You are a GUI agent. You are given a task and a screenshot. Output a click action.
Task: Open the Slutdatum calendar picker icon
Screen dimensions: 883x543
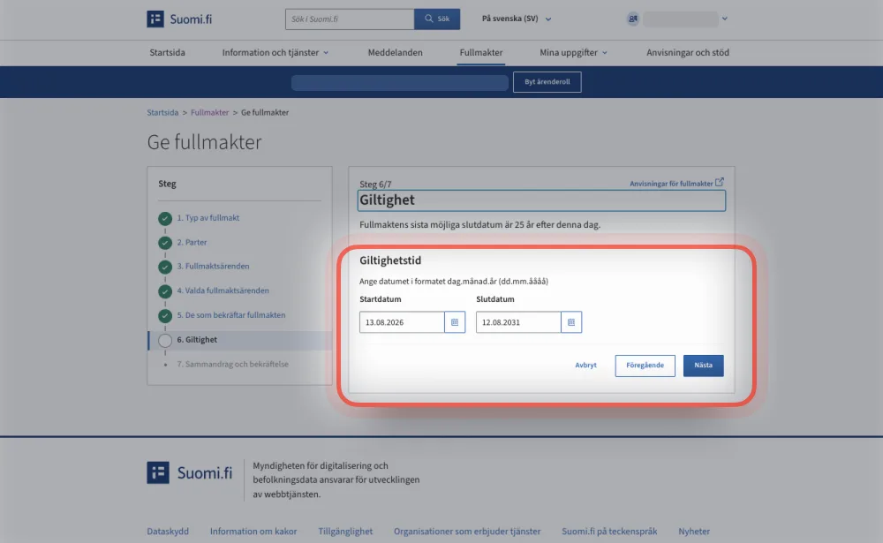click(x=571, y=322)
